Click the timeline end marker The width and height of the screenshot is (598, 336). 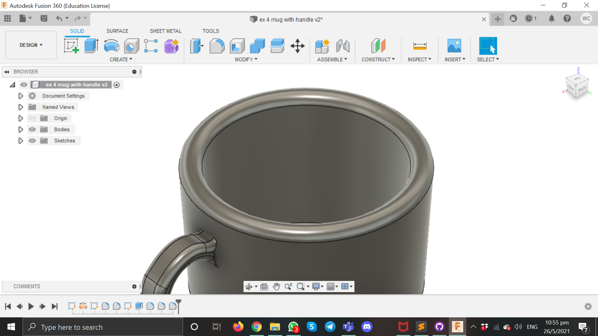click(x=178, y=306)
